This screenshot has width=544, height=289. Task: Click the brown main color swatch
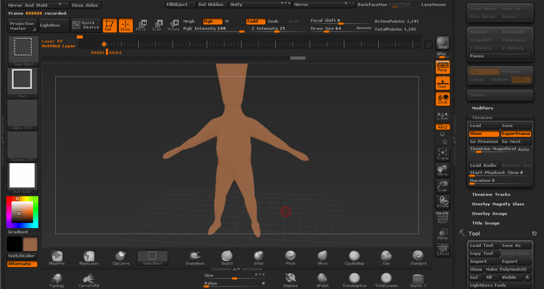(x=30, y=244)
